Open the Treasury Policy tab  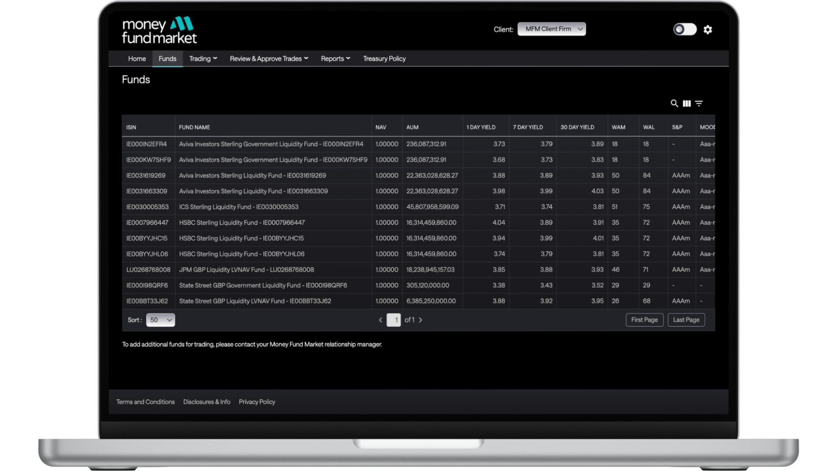[x=384, y=58]
